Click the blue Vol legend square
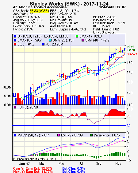138x173 pixels. pos(43,44)
